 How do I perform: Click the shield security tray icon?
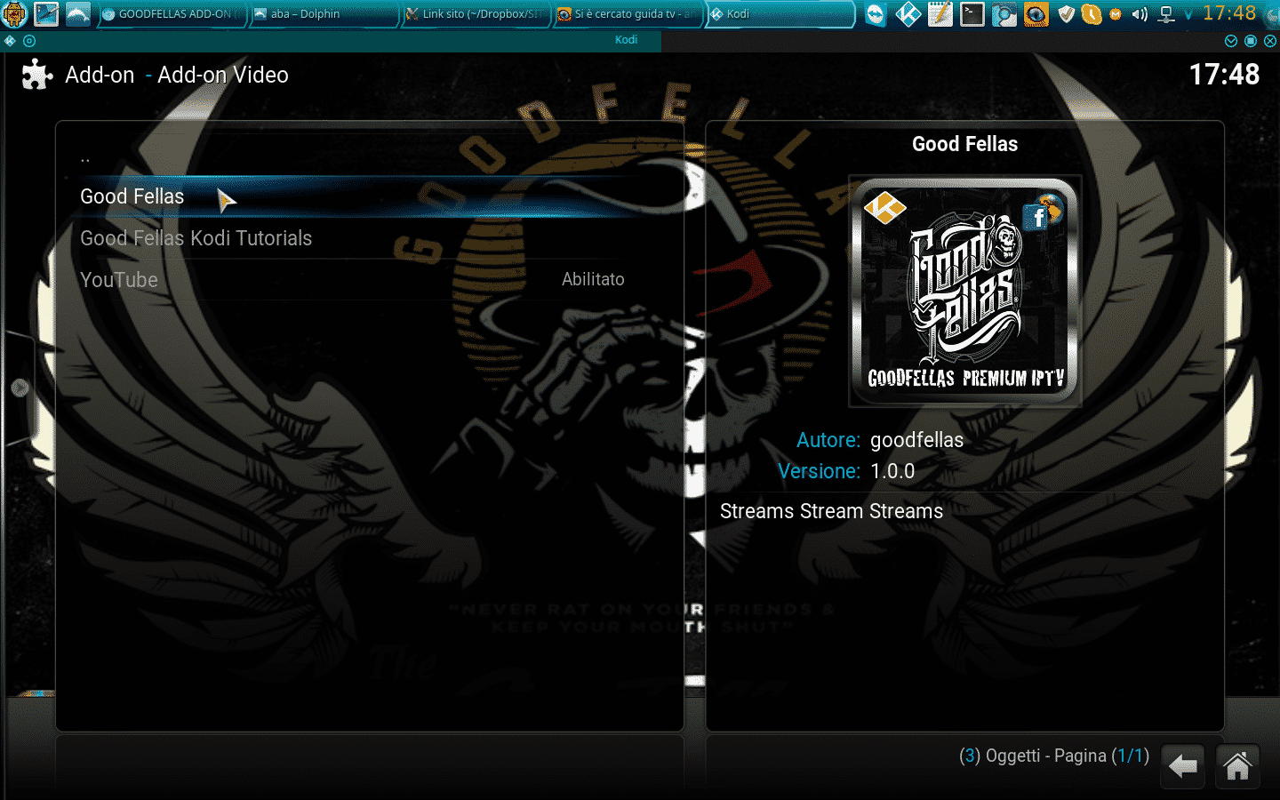pyautogui.click(x=1067, y=14)
